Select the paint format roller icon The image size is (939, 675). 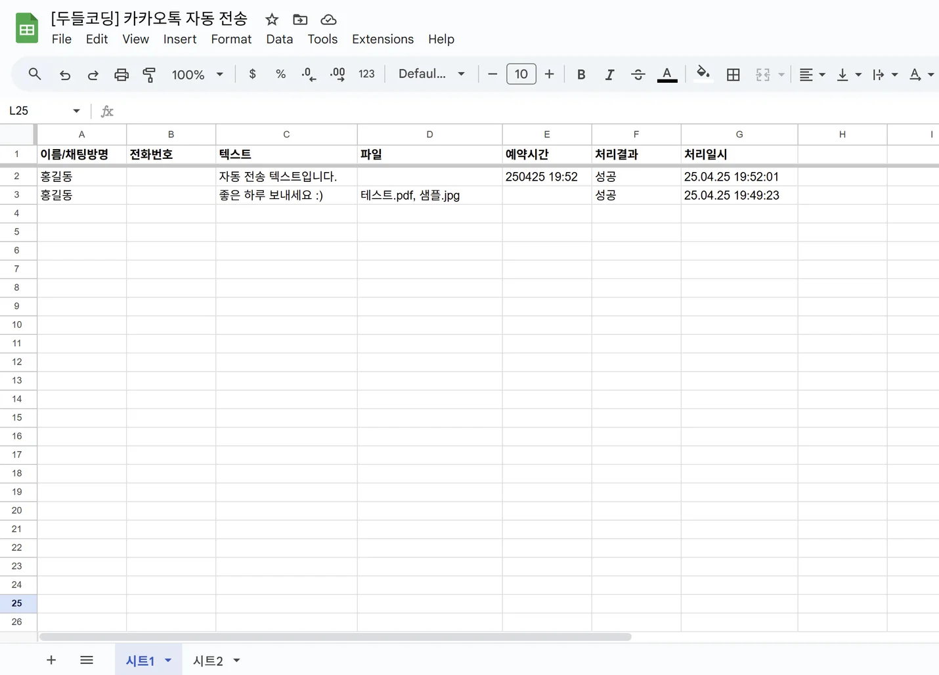pos(149,75)
